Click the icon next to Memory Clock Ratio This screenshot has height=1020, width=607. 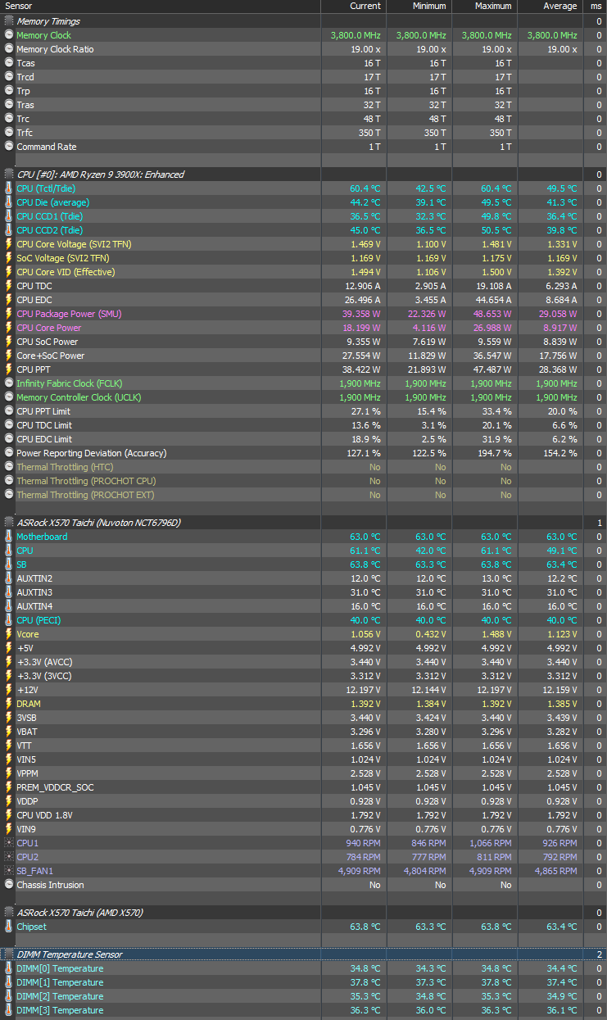tap(9, 49)
